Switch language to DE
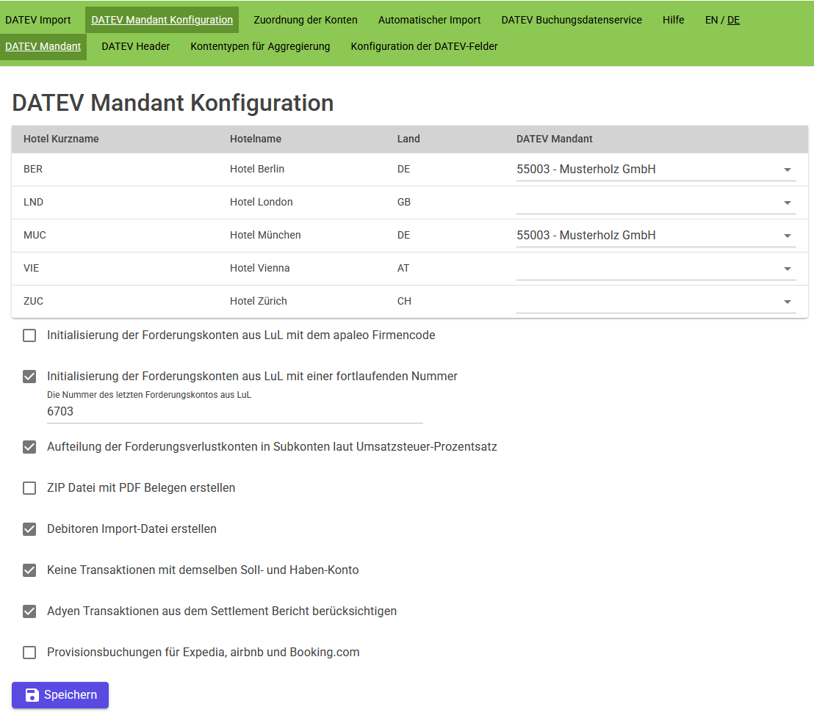Viewport: 814px width, 712px height. [x=733, y=20]
